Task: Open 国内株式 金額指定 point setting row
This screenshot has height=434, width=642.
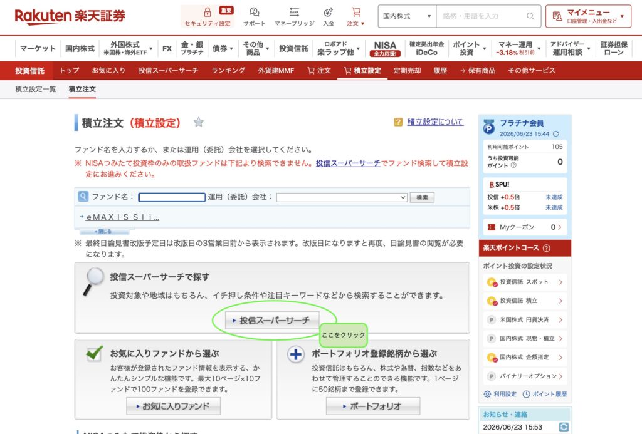Action: click(525, 357)
